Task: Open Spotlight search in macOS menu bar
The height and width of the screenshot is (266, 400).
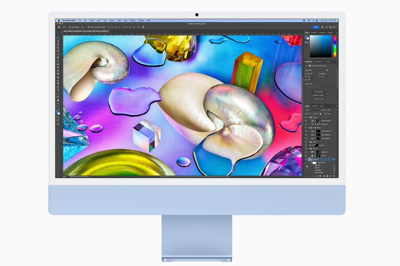Action: [x=313, y=21]
